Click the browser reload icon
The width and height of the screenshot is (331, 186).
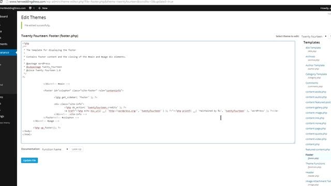click(x=1, y=2)
